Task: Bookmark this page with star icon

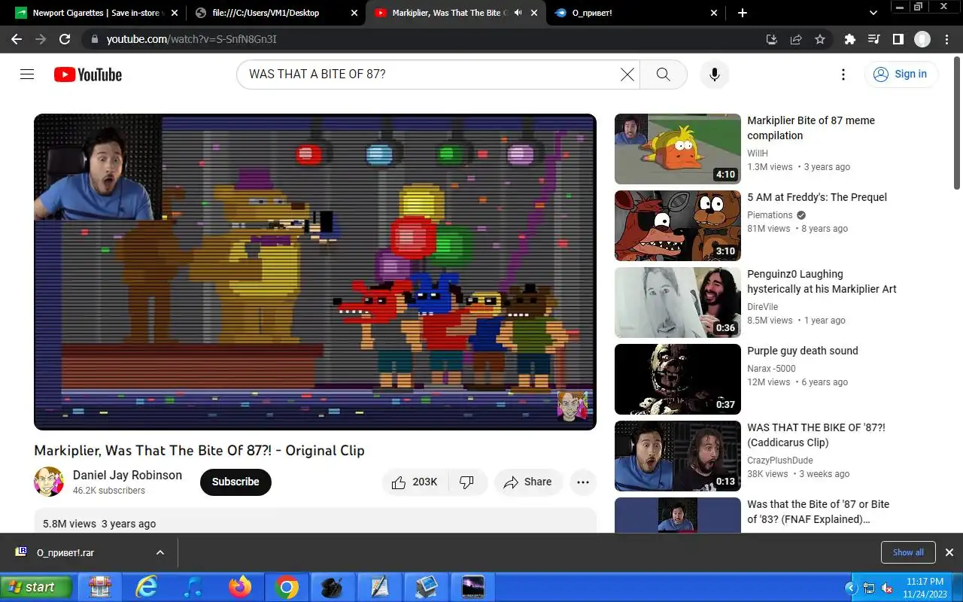Action: (x=820, y=39)
